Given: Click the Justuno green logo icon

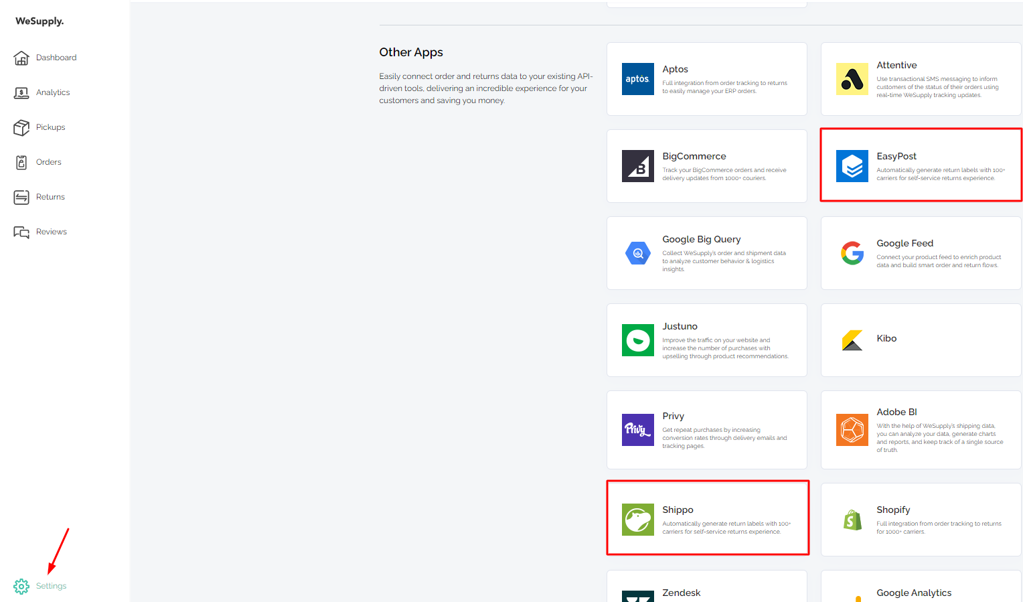Looking at the screenshot, I should (638, 340).
